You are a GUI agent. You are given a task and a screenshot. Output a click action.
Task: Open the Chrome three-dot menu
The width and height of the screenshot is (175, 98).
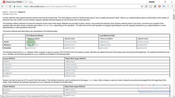click(x=173, y=7)
